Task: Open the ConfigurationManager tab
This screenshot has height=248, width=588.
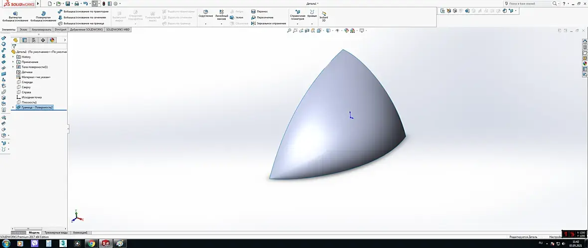Action: click(34, 40)
